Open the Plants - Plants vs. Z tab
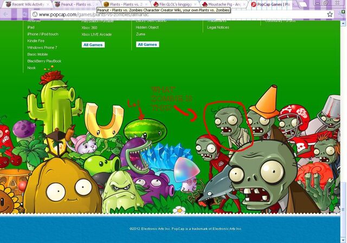The width and height of the screenshot is (347, 243). (126, 4)
